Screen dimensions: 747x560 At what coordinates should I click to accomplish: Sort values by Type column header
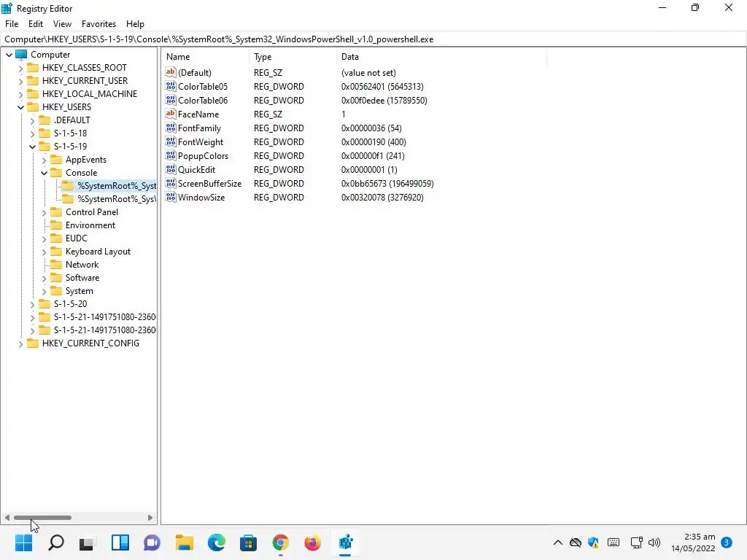293,57
